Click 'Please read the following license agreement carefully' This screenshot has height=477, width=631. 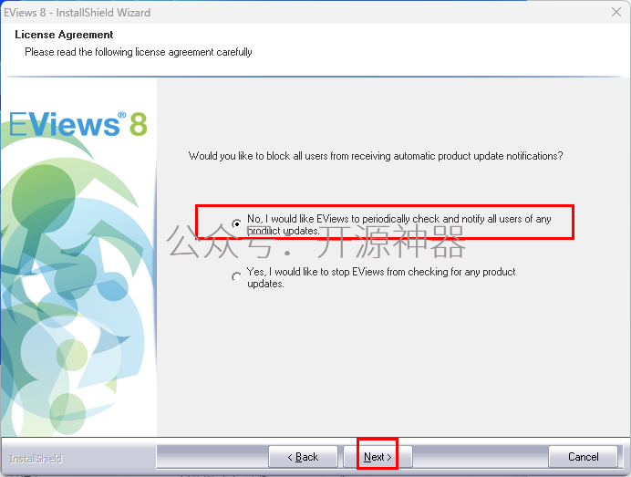tap(139, 52)
